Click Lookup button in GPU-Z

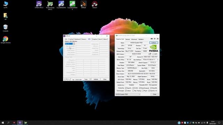[x=154, y=43]
